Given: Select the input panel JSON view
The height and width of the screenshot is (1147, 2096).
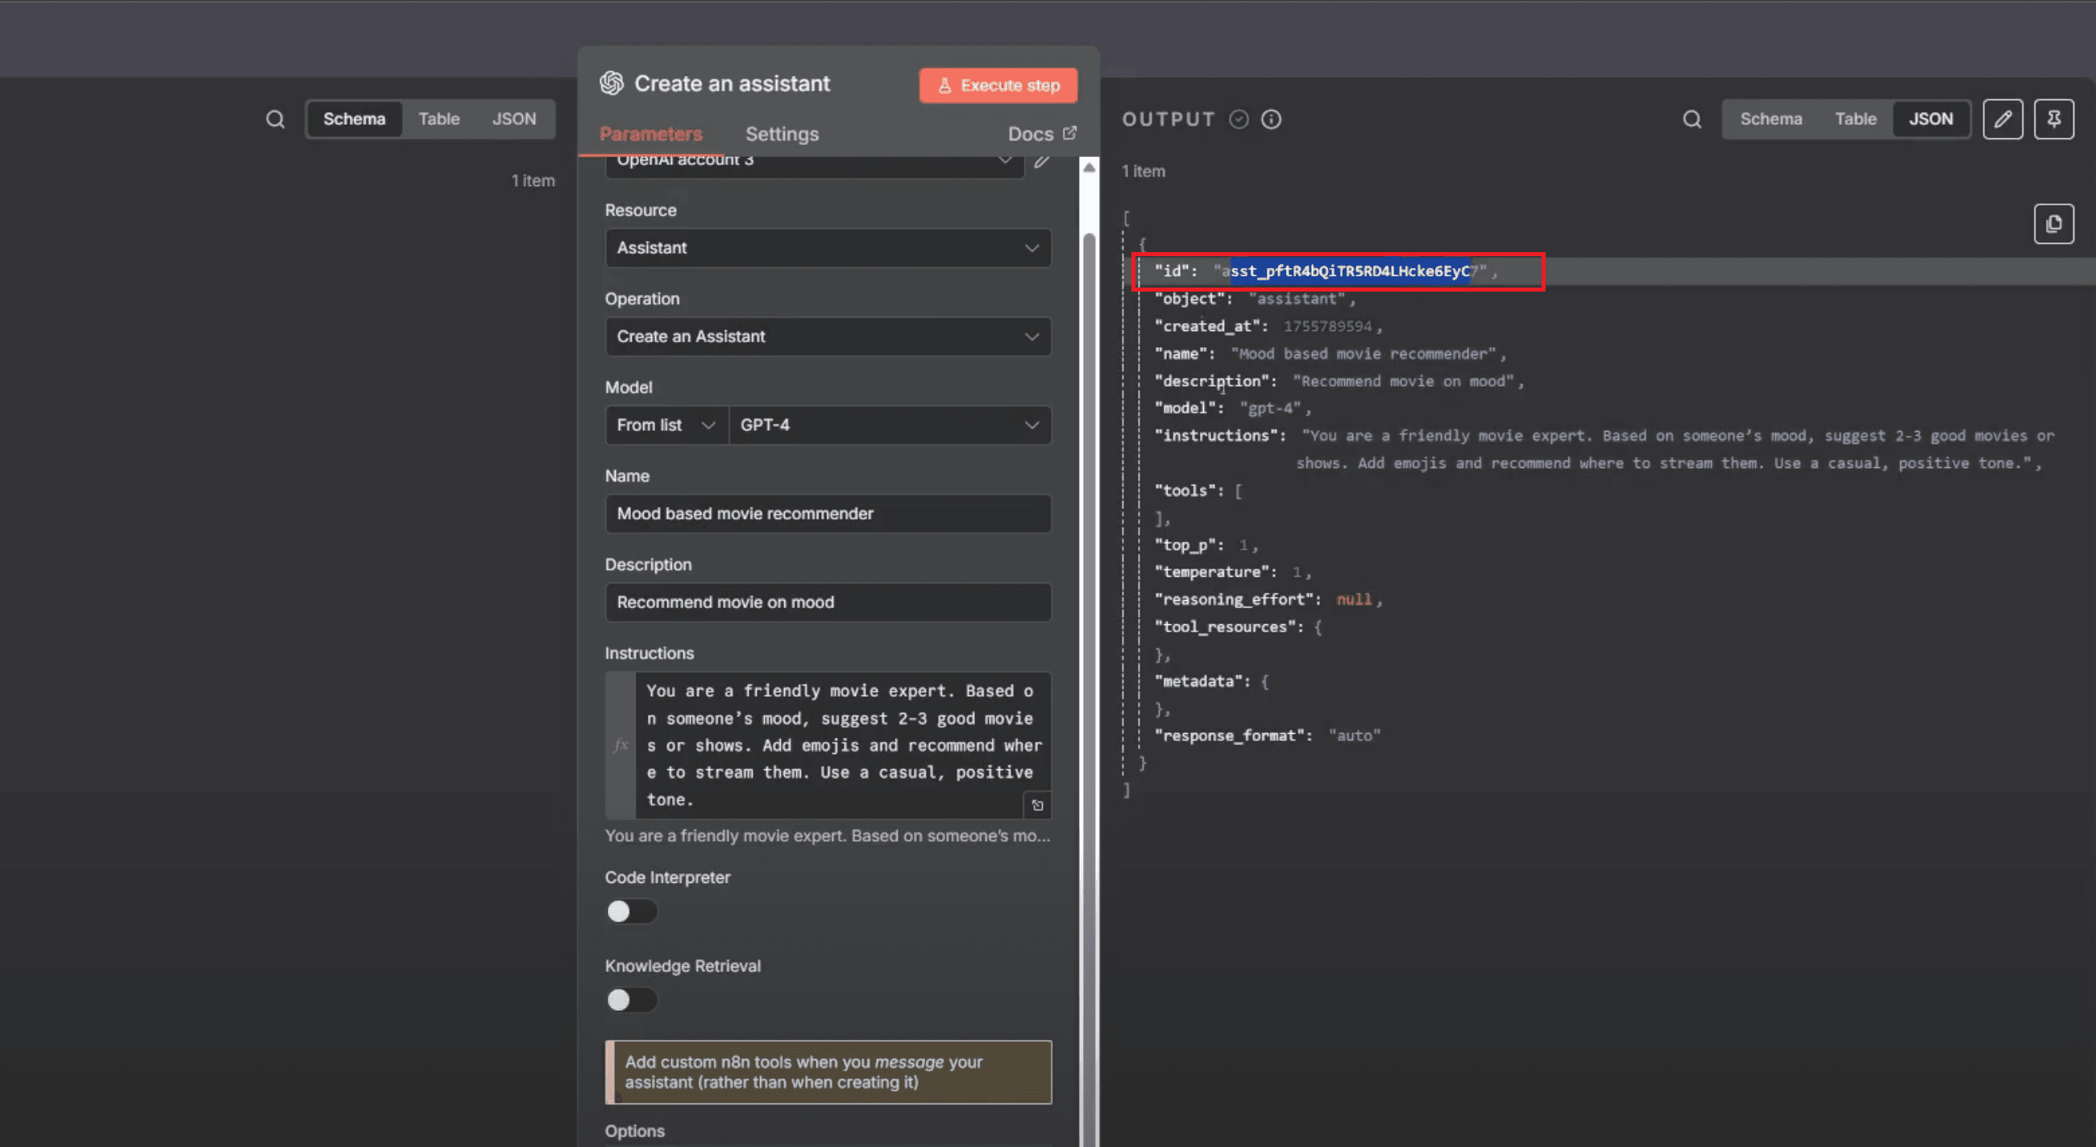Looking at the screenshot, I should click(513, 119).
